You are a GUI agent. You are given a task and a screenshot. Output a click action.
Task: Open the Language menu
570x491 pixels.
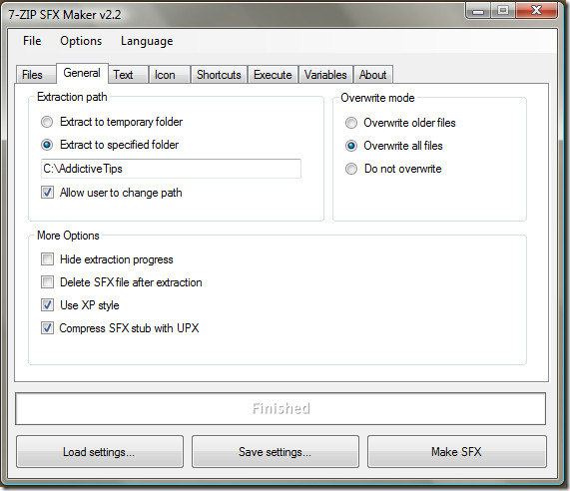[x=147, y=41]
